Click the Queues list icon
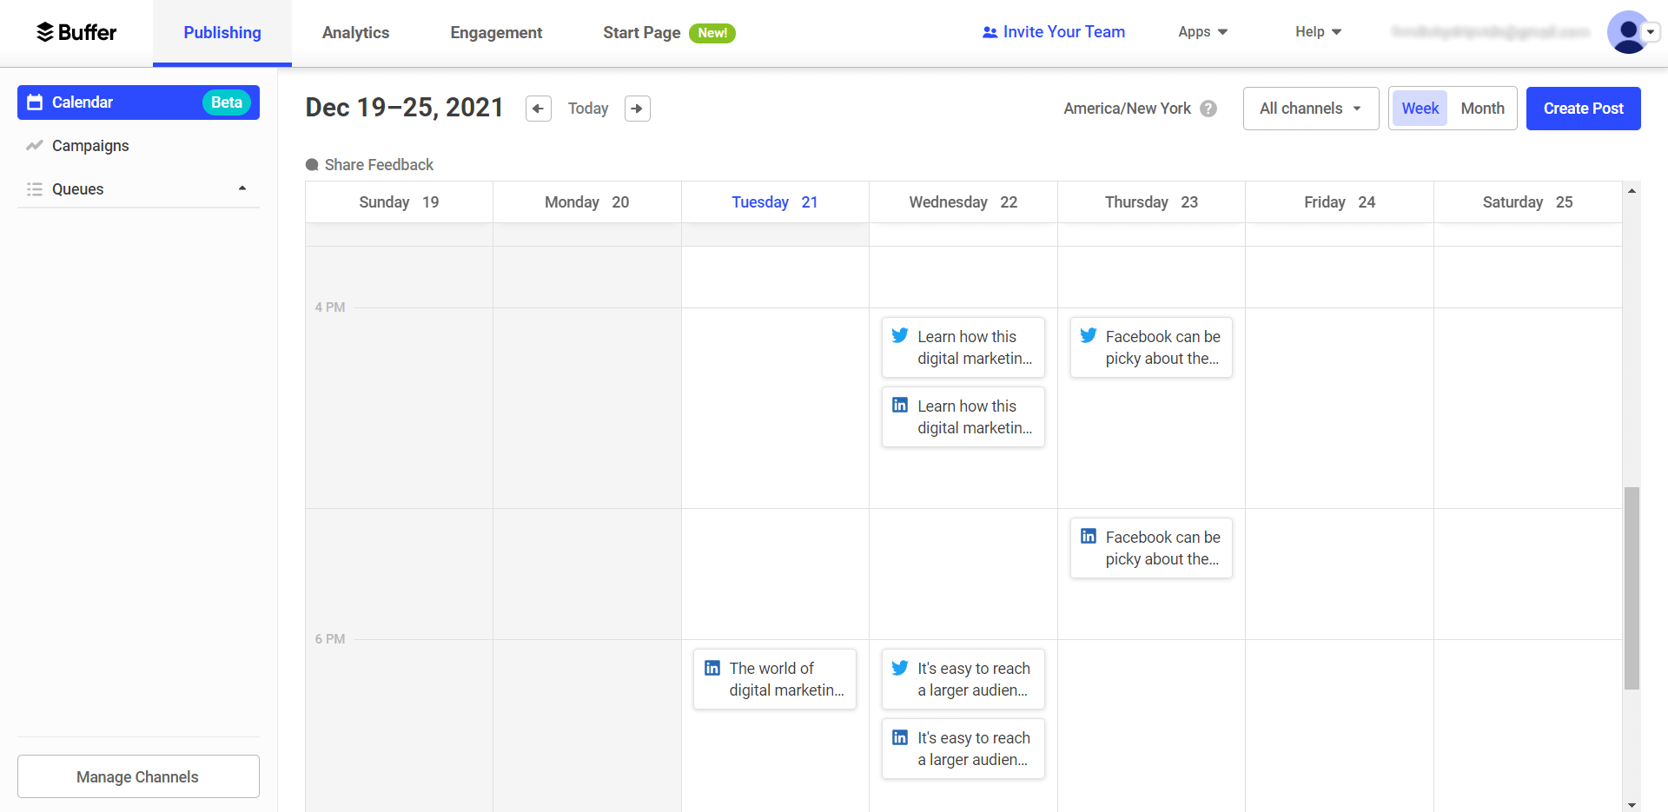This screenshot has height=812, width=1668. coord(35,189)
